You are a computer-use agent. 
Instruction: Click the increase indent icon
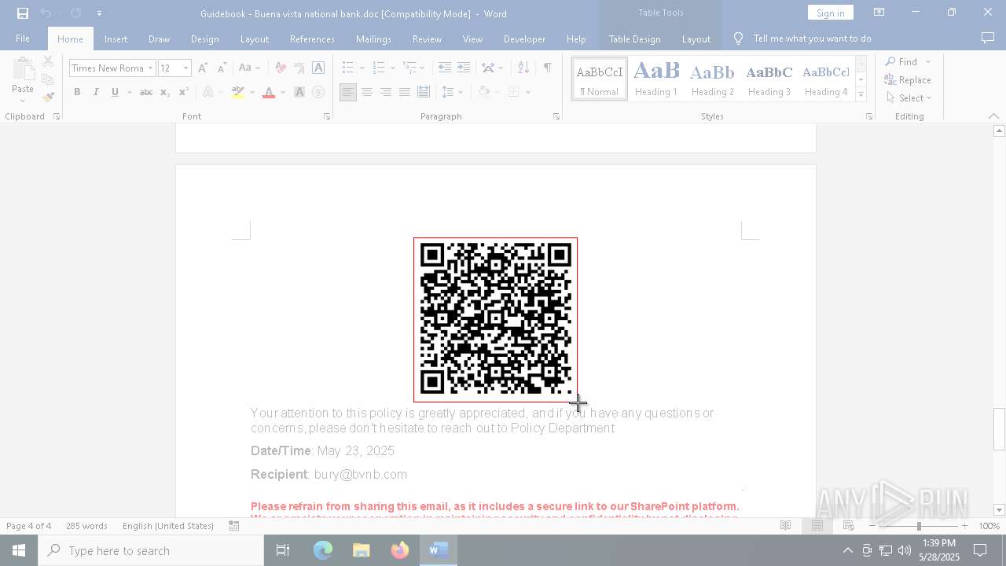coord(464,68)
